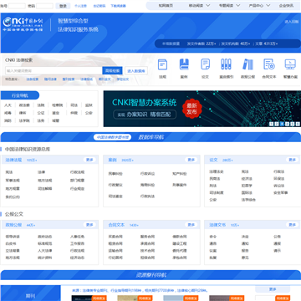Open the 公告 link under 法律文书
The width and height of the screenshot is (301, 301).
277,237
